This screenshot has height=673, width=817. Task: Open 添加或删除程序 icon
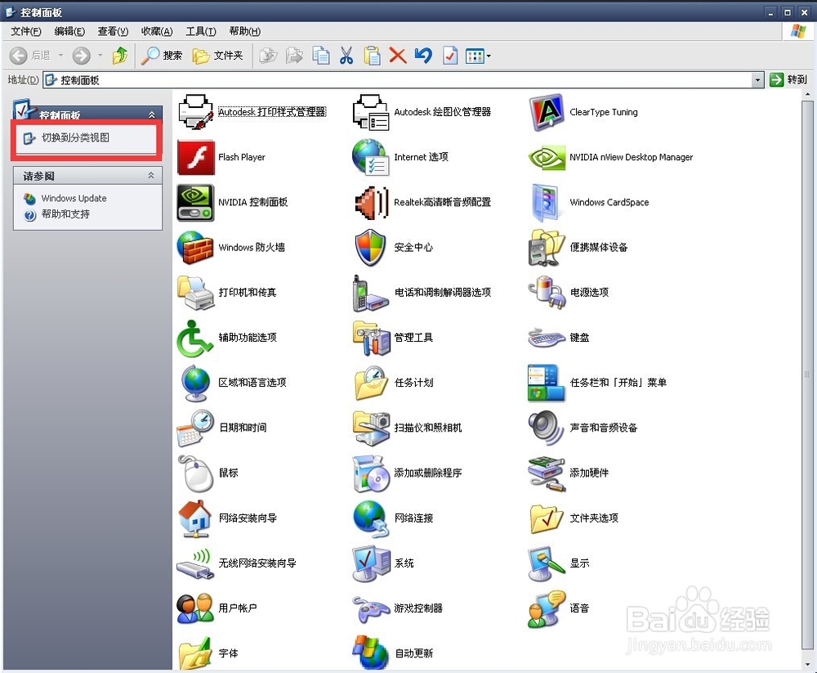370,473
